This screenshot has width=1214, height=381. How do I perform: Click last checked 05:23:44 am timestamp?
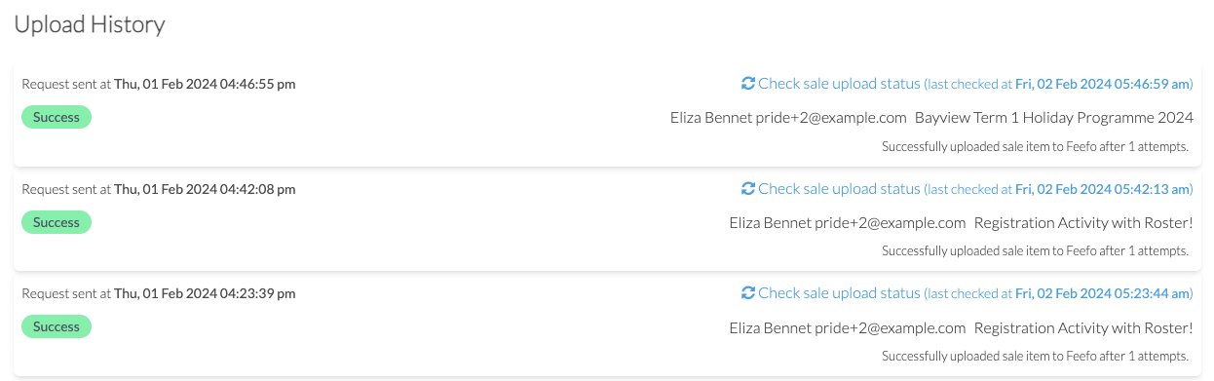pyautogui.click(x=1102, y=293)
